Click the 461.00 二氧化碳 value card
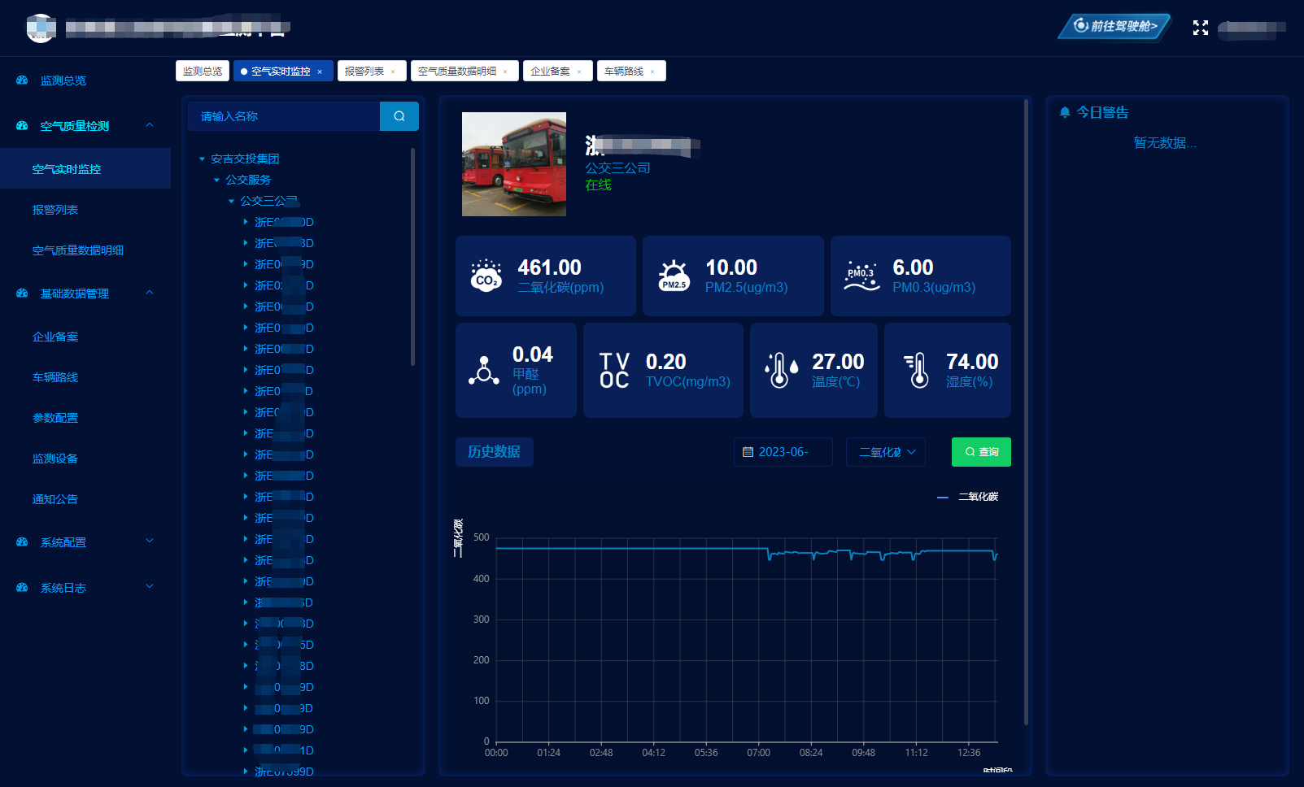Viewport: 1304px width, 787px height. pyautogui.click(x=546, y=276)
